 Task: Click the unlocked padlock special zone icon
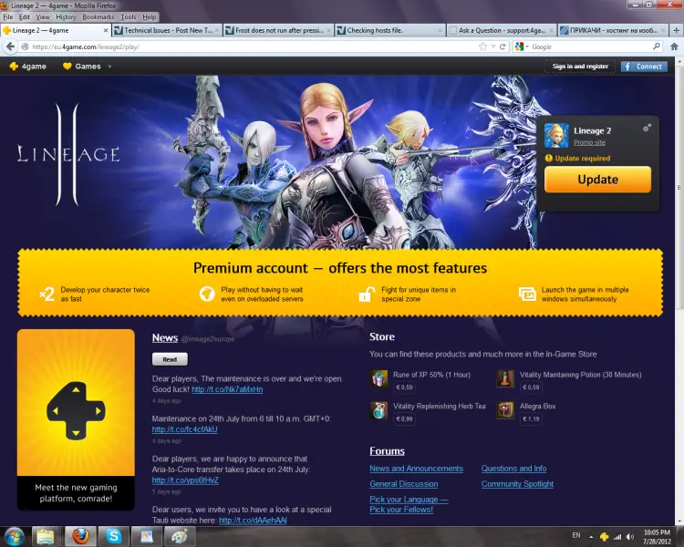367,294
